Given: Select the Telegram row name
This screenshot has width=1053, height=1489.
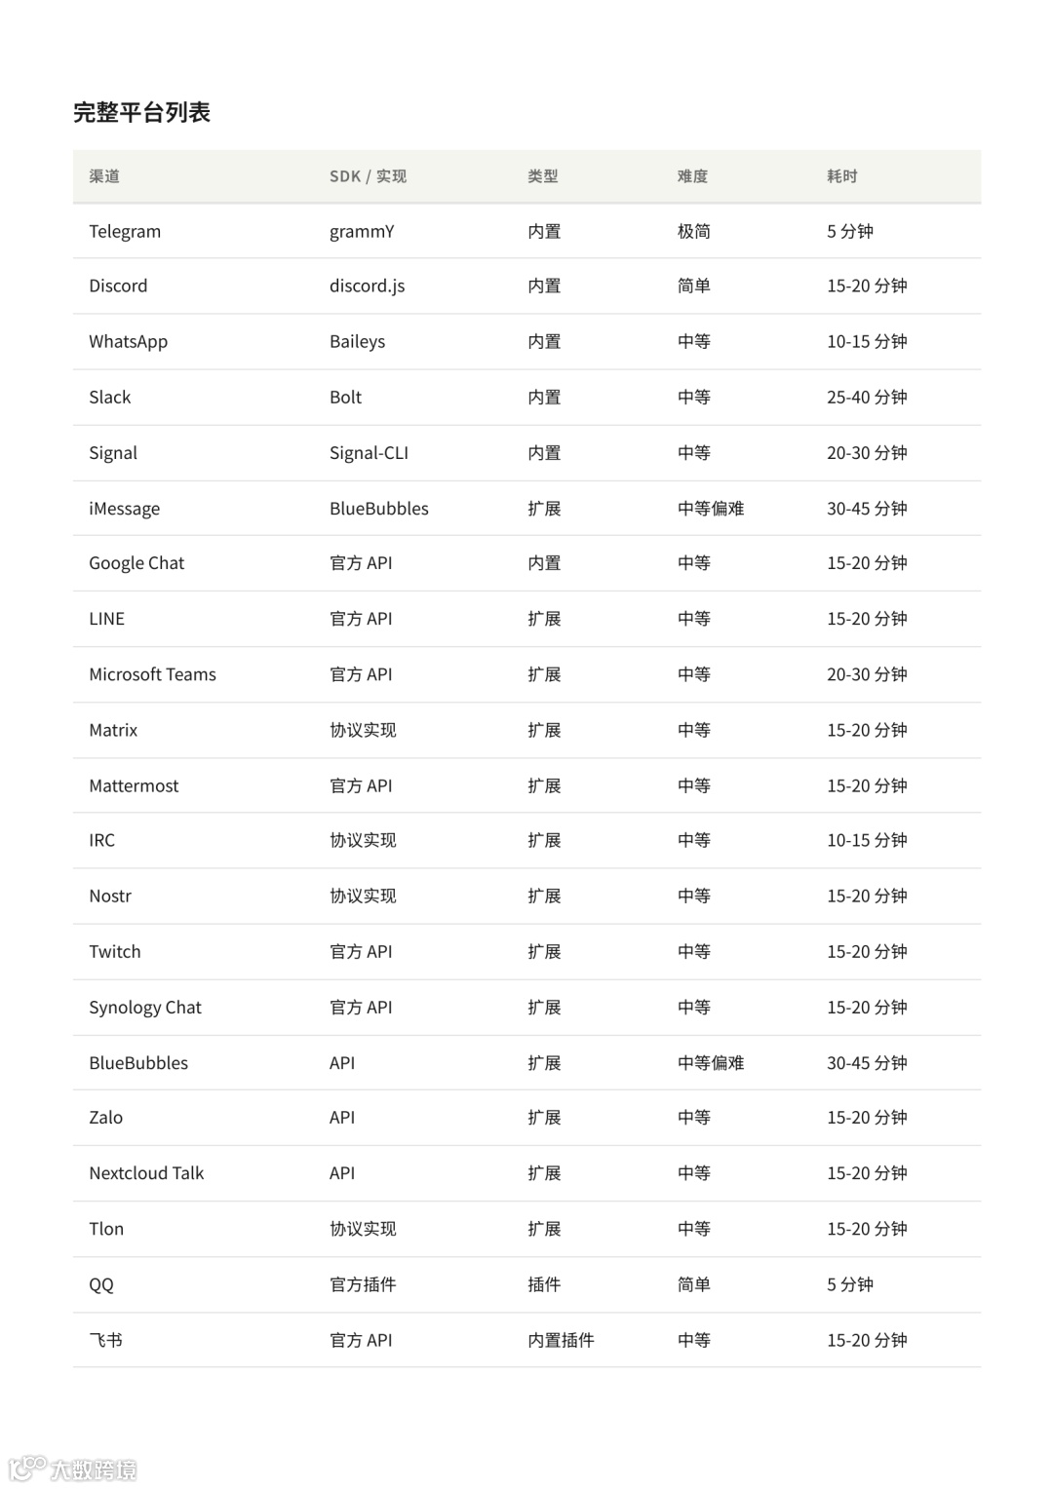Looking at the screenshot, I should (x=125, y=232).
